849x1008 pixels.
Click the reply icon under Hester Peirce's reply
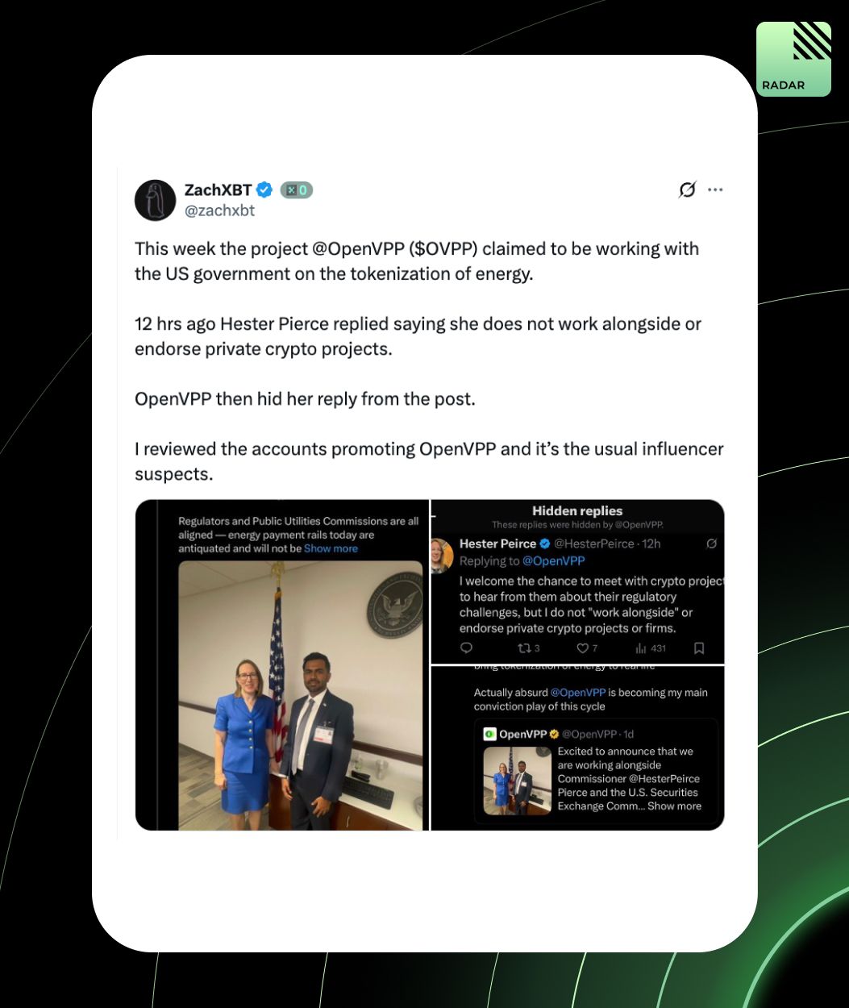466,648
